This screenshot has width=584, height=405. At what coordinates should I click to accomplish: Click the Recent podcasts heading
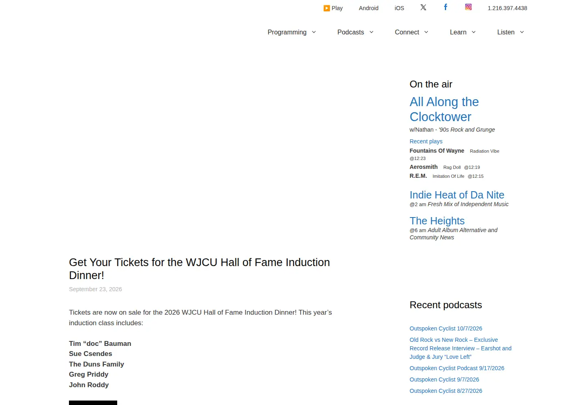(446, 305)
